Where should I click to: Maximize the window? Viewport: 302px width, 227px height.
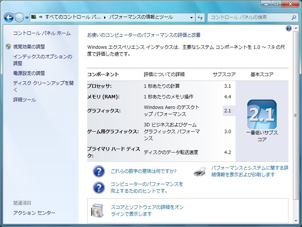click(x=276, y=4)
